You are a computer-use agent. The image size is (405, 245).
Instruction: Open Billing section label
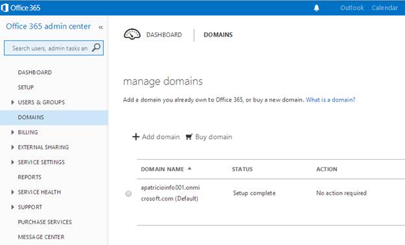coord(28,132)
